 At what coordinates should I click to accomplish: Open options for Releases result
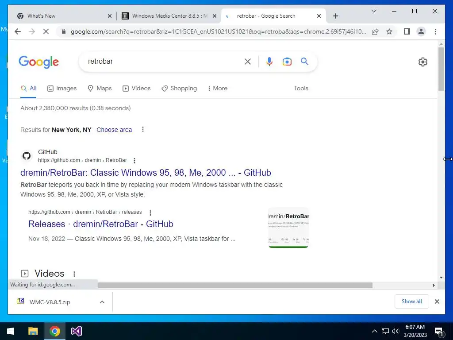click(150, 213)
